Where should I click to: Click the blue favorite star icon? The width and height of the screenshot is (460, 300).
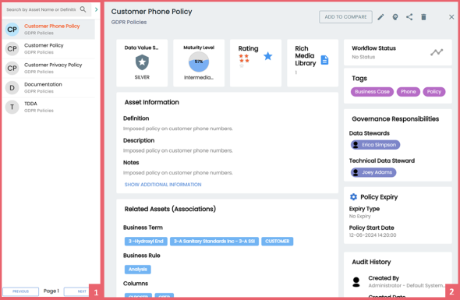(267, 56)
